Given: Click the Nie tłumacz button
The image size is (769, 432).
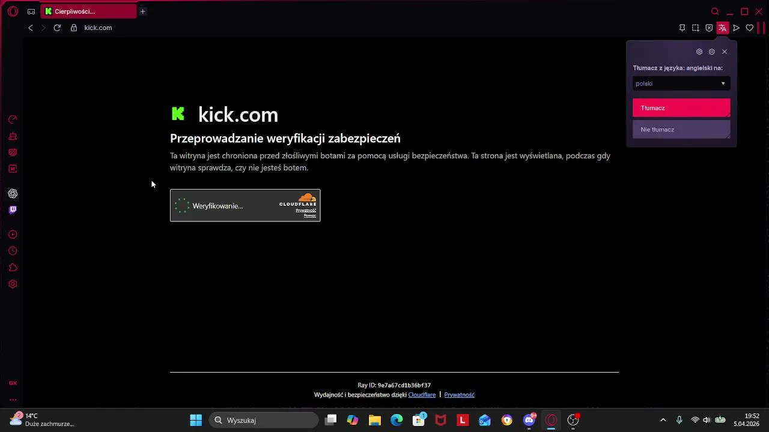Looking at the screenshot, I should (x=681, y=130).
